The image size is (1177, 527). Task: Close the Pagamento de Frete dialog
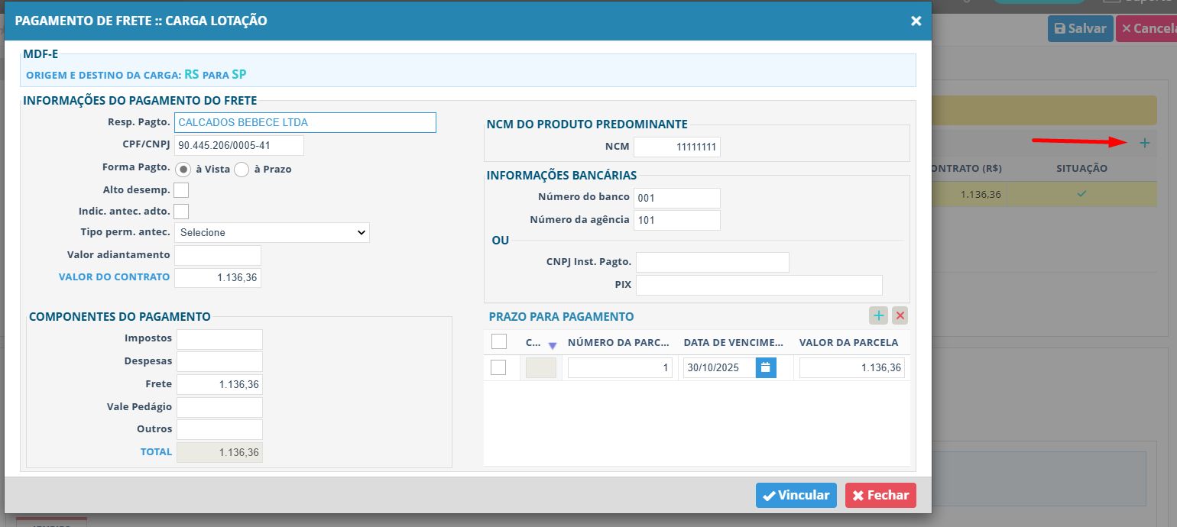pos(916,21)
